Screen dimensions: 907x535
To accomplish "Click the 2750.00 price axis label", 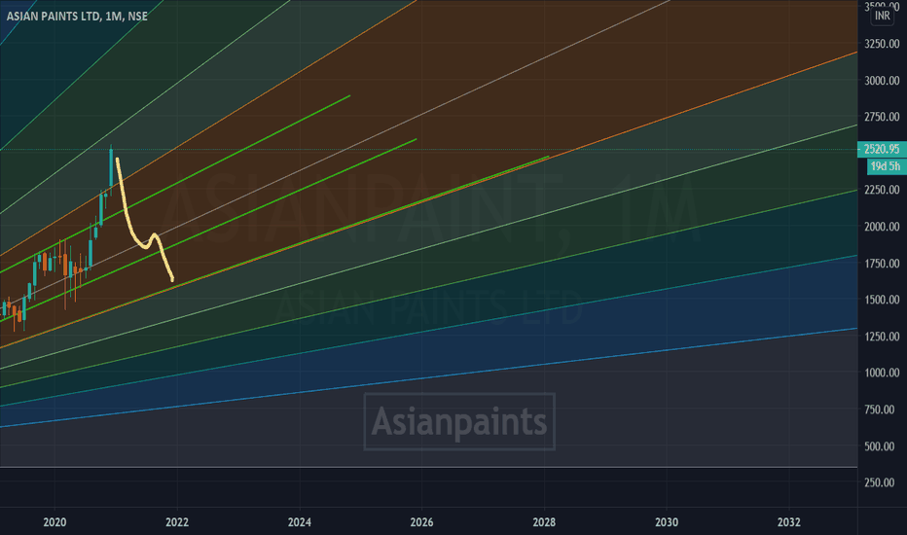I will click(882, 117).
